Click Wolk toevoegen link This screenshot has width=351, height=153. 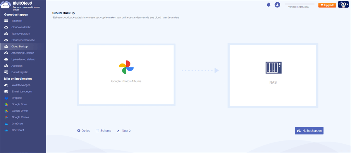click(21, 85)
